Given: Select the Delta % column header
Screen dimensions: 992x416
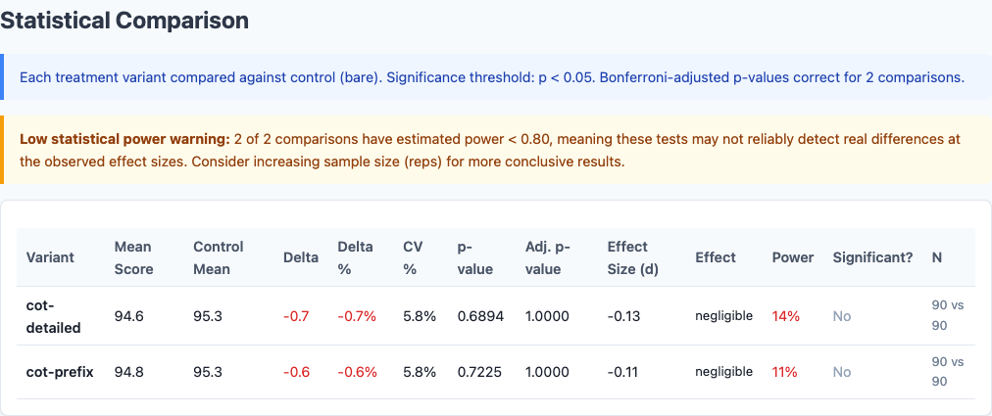Looking at the screenshot, I should pyautogui.click(x=355, y=257).
